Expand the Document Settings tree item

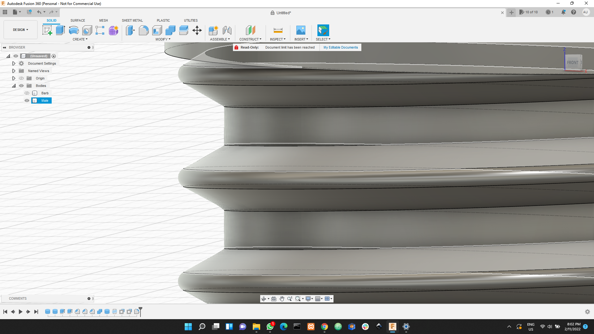tap(14, 63)
